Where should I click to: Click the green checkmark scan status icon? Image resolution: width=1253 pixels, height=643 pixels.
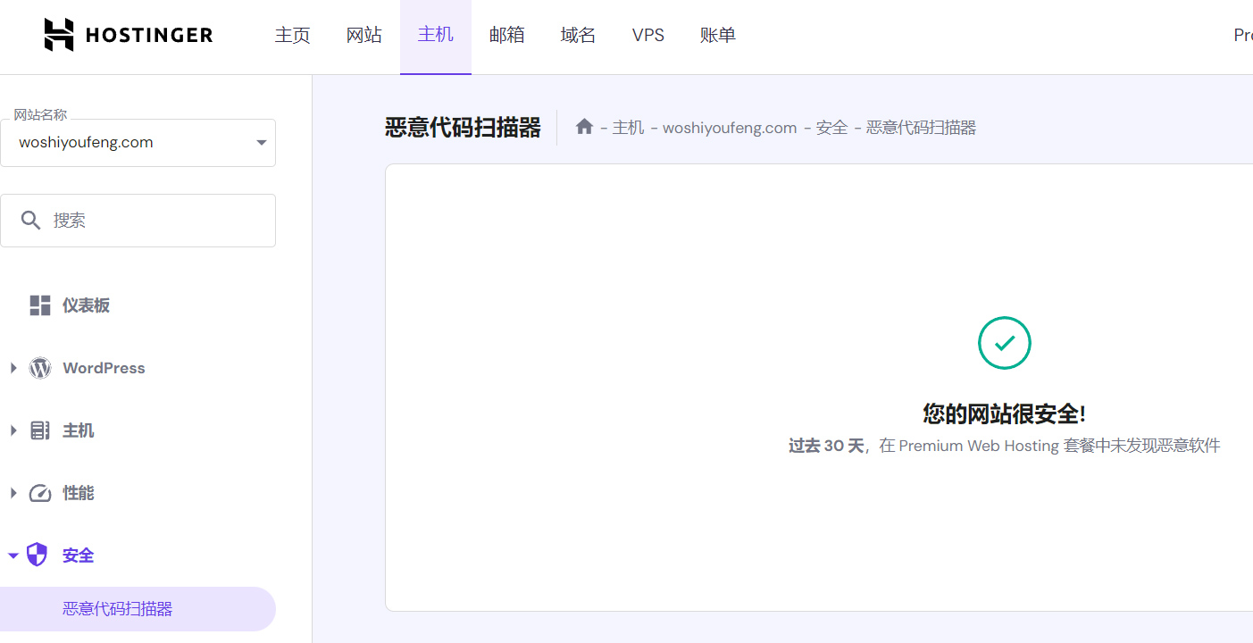(x=1004, y=342)
